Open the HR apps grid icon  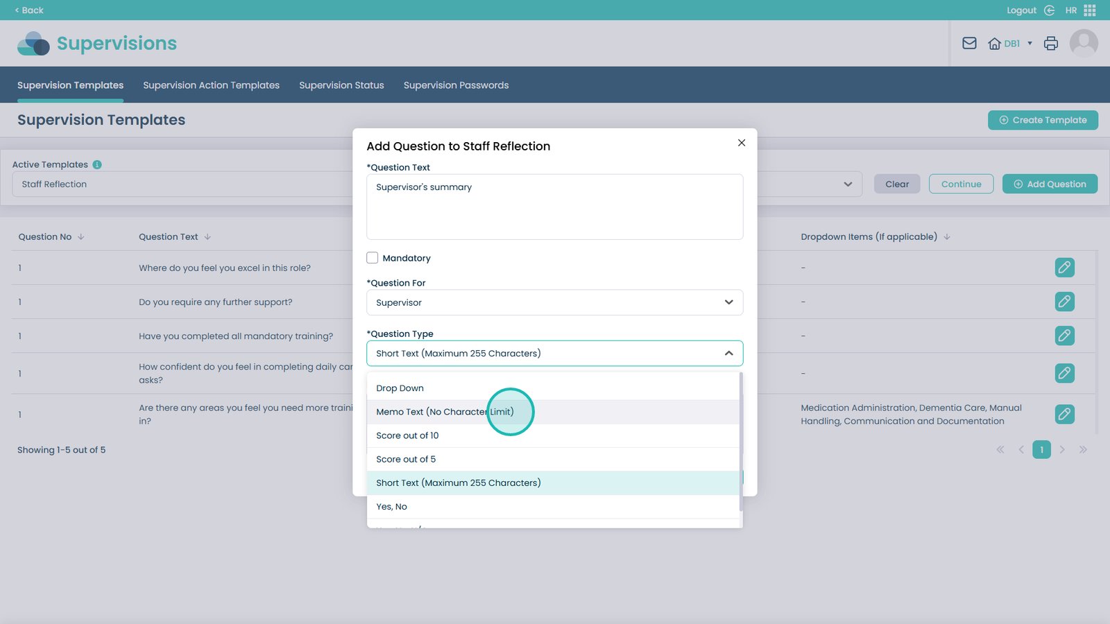tap(1090, 10)
